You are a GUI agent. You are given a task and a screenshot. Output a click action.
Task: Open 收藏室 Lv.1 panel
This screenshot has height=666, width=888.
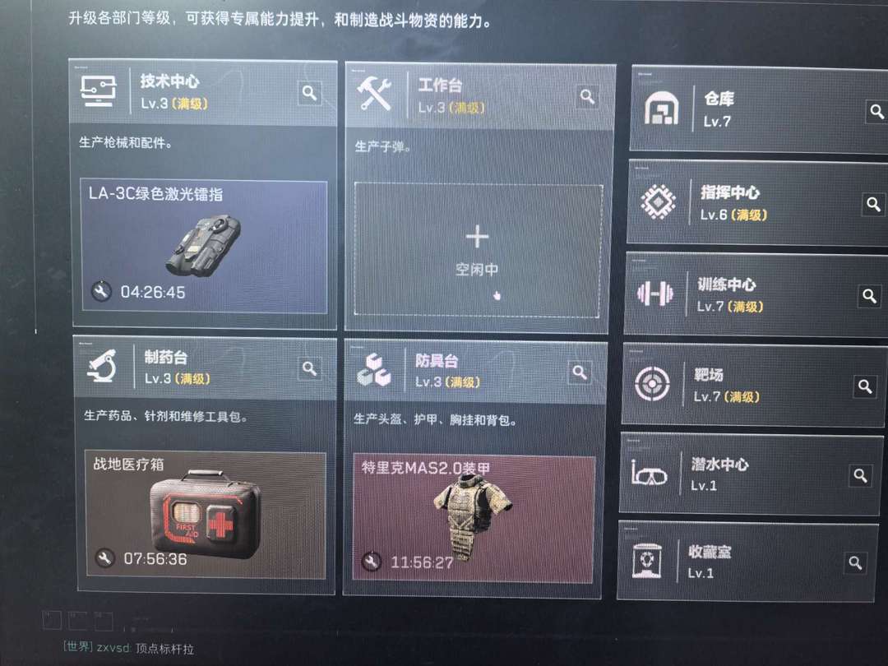(x=747, y=562)
